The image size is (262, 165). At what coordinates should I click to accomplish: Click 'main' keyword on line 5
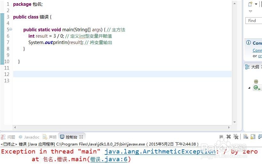[68, 30]
